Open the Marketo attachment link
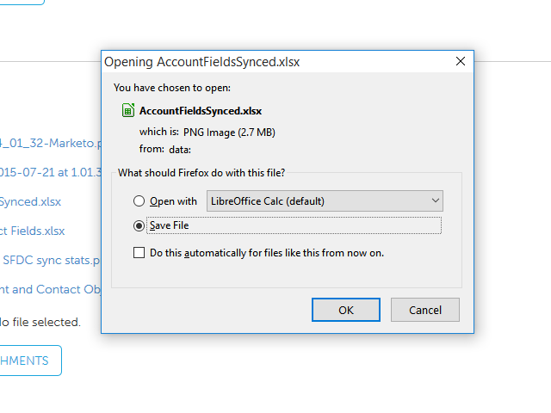Screen dimensions: 551x413 pos(52,144)
